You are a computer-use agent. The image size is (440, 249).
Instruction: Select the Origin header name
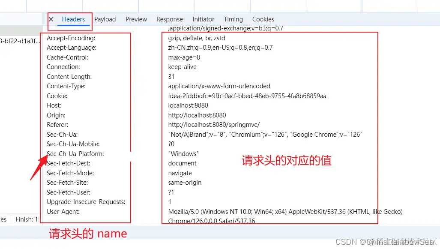pyautogui.click(x=56, y=115)
